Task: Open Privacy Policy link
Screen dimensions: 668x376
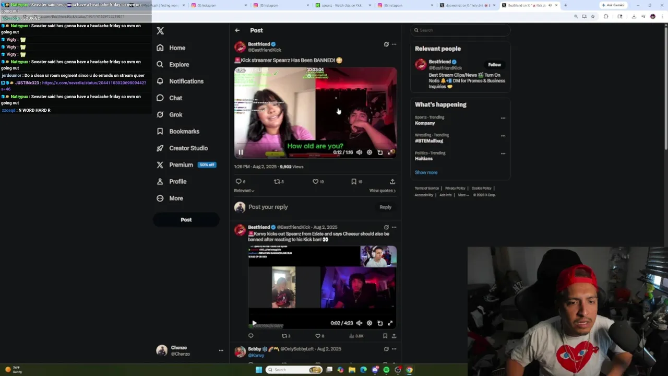Action: click(x=455, y=188)
